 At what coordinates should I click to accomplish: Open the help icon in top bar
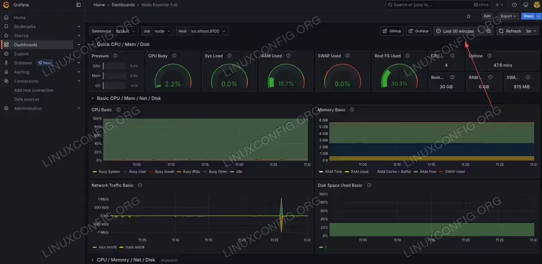pos(514,5)
